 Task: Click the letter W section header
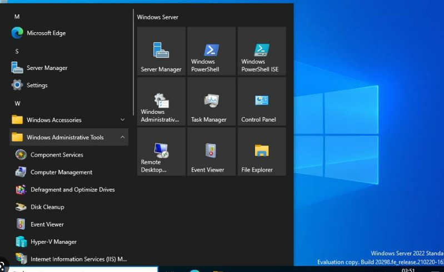click(17, 103)
